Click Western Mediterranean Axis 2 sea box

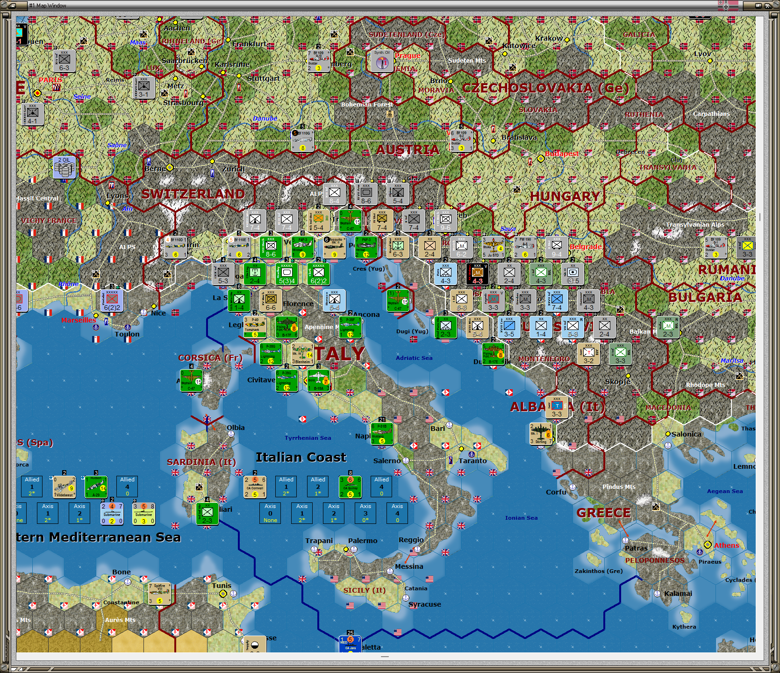79,513
